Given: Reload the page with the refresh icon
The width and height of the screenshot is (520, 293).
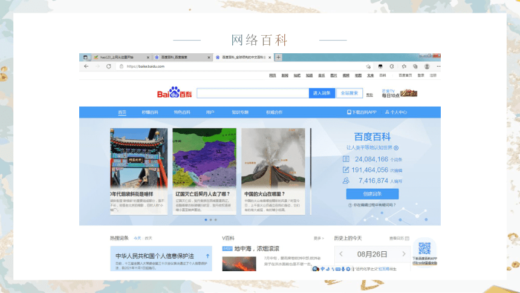Looking at the screenshot, I should click(108, 67).
